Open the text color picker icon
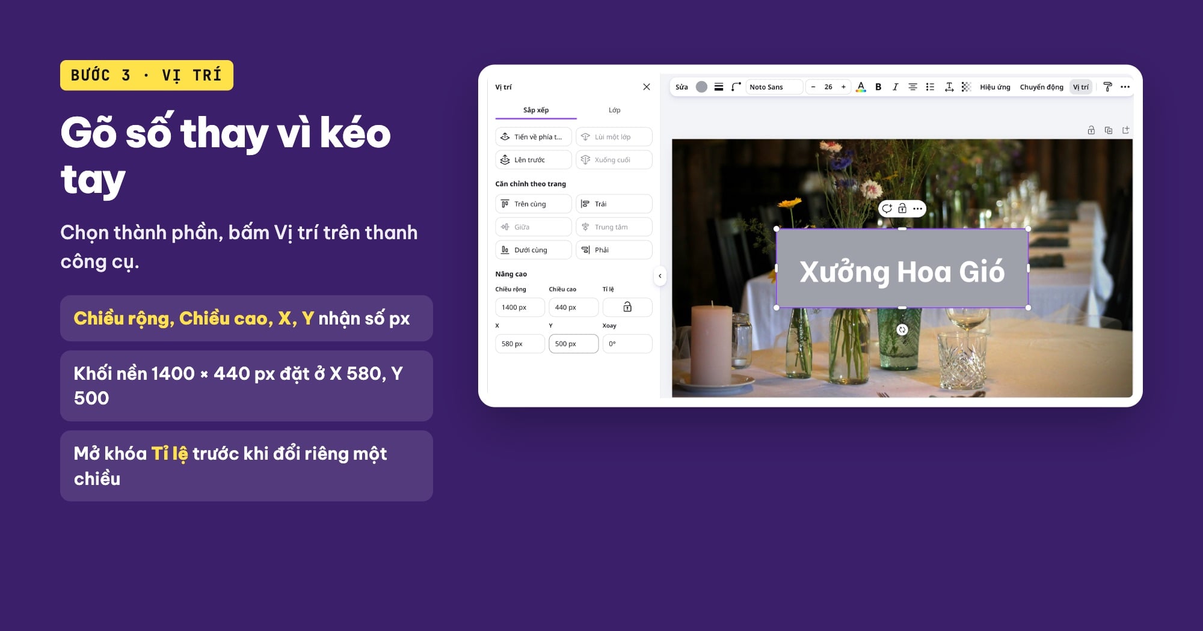Image resolution: width=1203 pixels, height=631 pixels. [x=861, y=87]
